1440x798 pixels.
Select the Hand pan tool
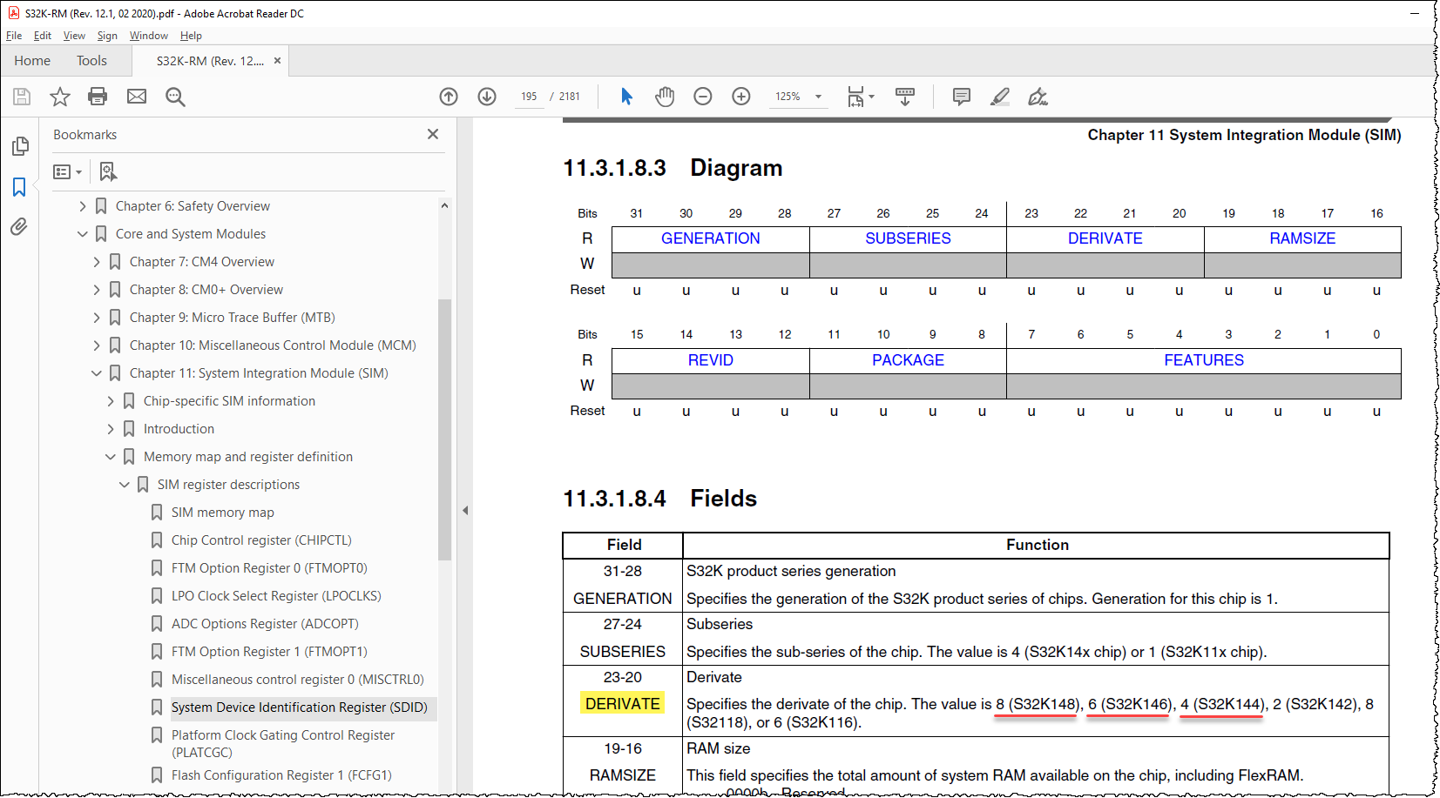pos(665,97)
